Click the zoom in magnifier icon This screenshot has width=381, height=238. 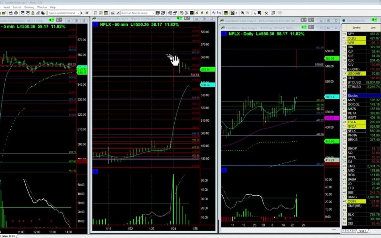pyautogui.click(x=242, y=13)
